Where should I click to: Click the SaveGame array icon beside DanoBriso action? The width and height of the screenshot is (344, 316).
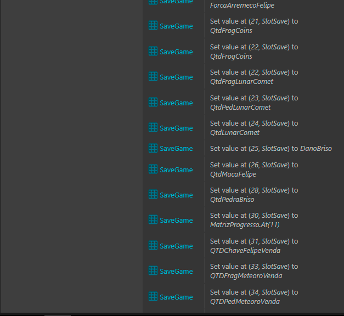(153, 148)
